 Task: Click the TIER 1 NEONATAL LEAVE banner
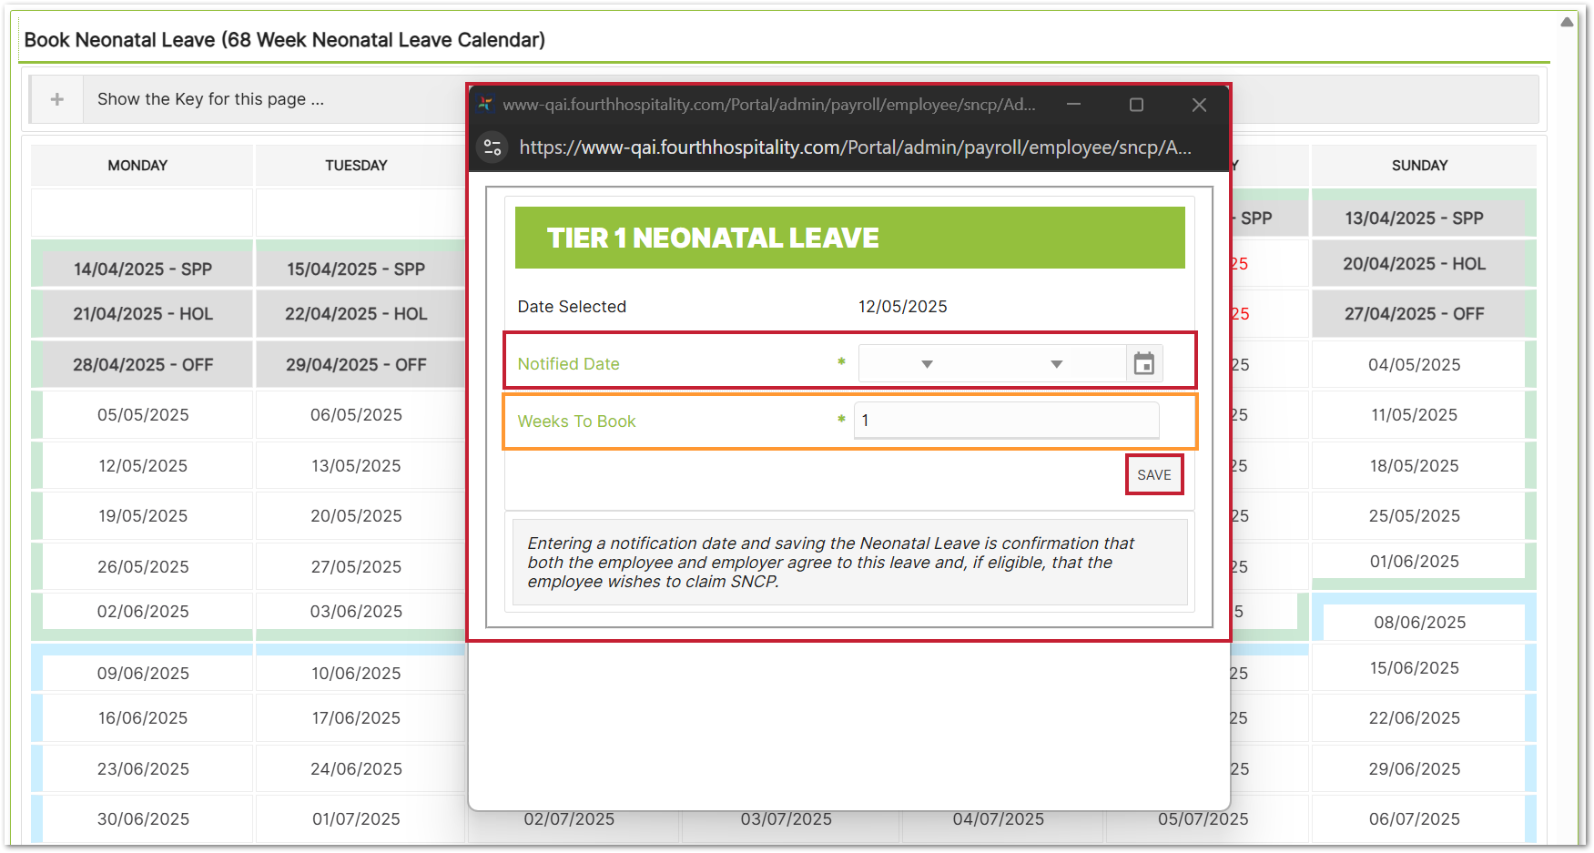coord(850,238)
